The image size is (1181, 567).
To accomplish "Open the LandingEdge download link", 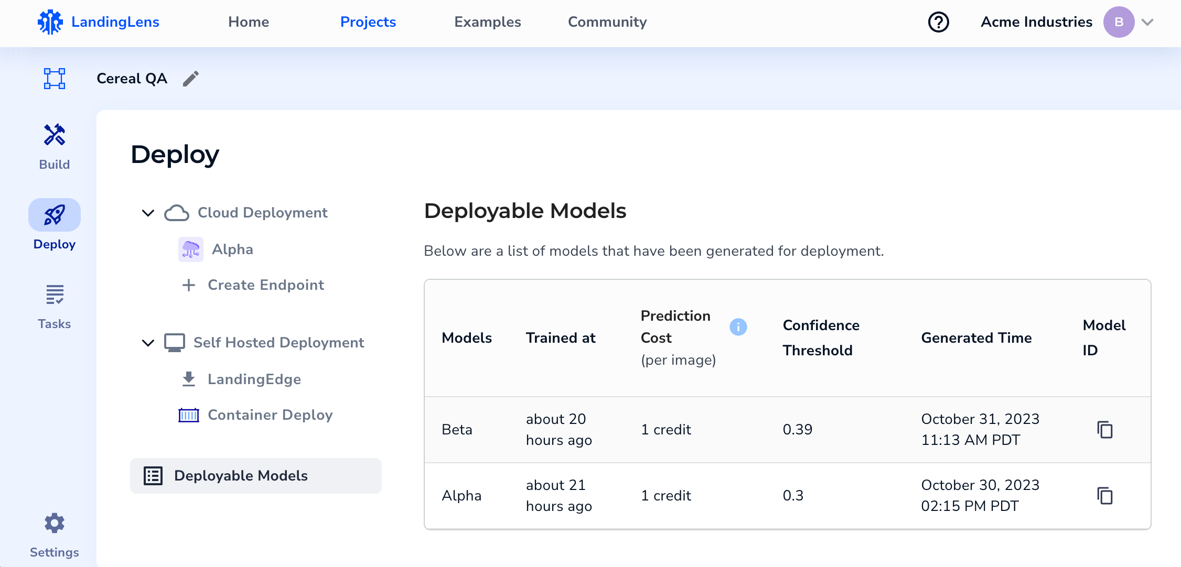I will click(254, 379).
